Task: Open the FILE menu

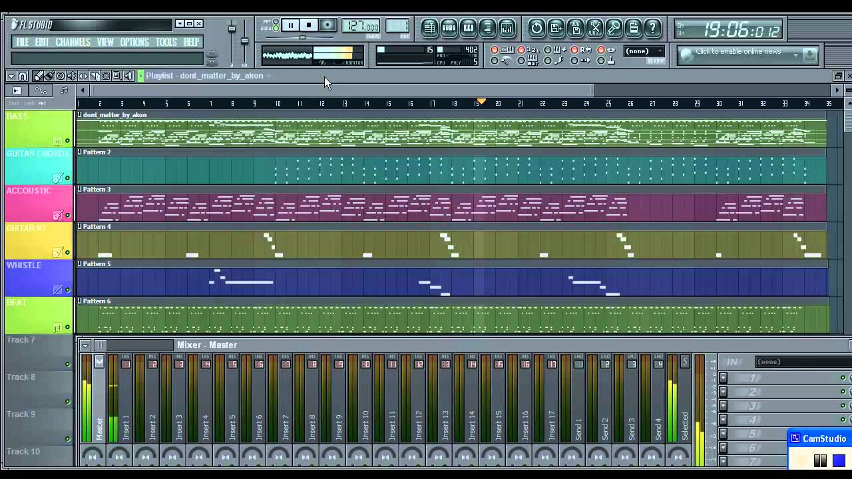Action: tap(23, 42)
